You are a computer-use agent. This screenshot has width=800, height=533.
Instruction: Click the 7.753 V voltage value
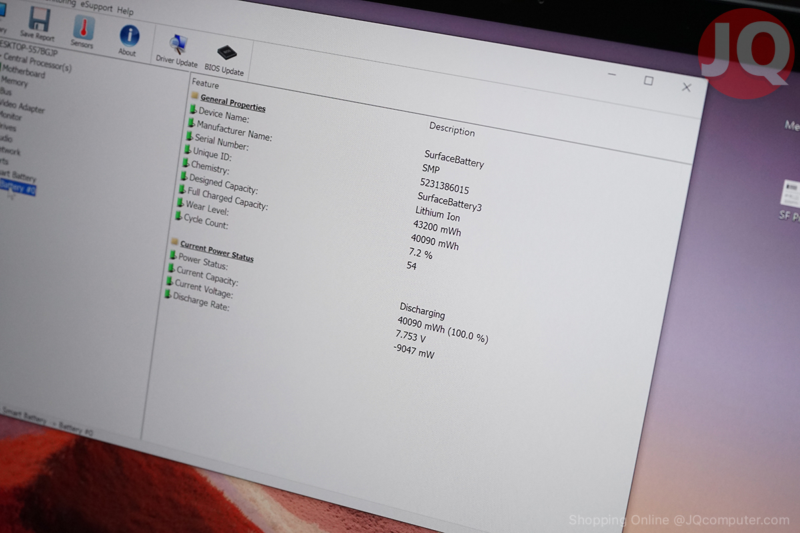click(x=411, y=336)
